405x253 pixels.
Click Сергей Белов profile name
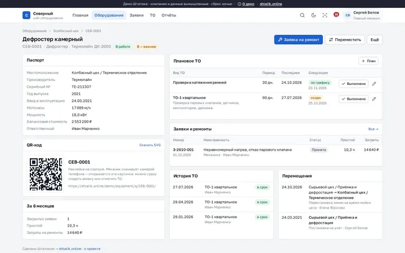point(366,12)
